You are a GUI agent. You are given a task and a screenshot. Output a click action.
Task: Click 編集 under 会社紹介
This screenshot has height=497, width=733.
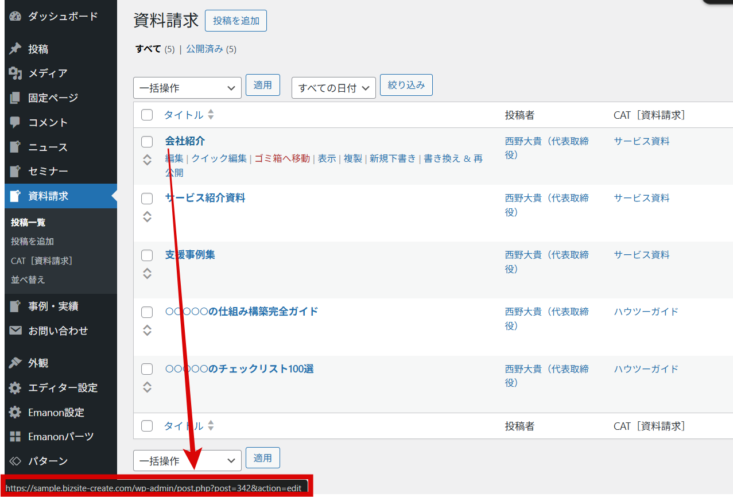point(174,158)
